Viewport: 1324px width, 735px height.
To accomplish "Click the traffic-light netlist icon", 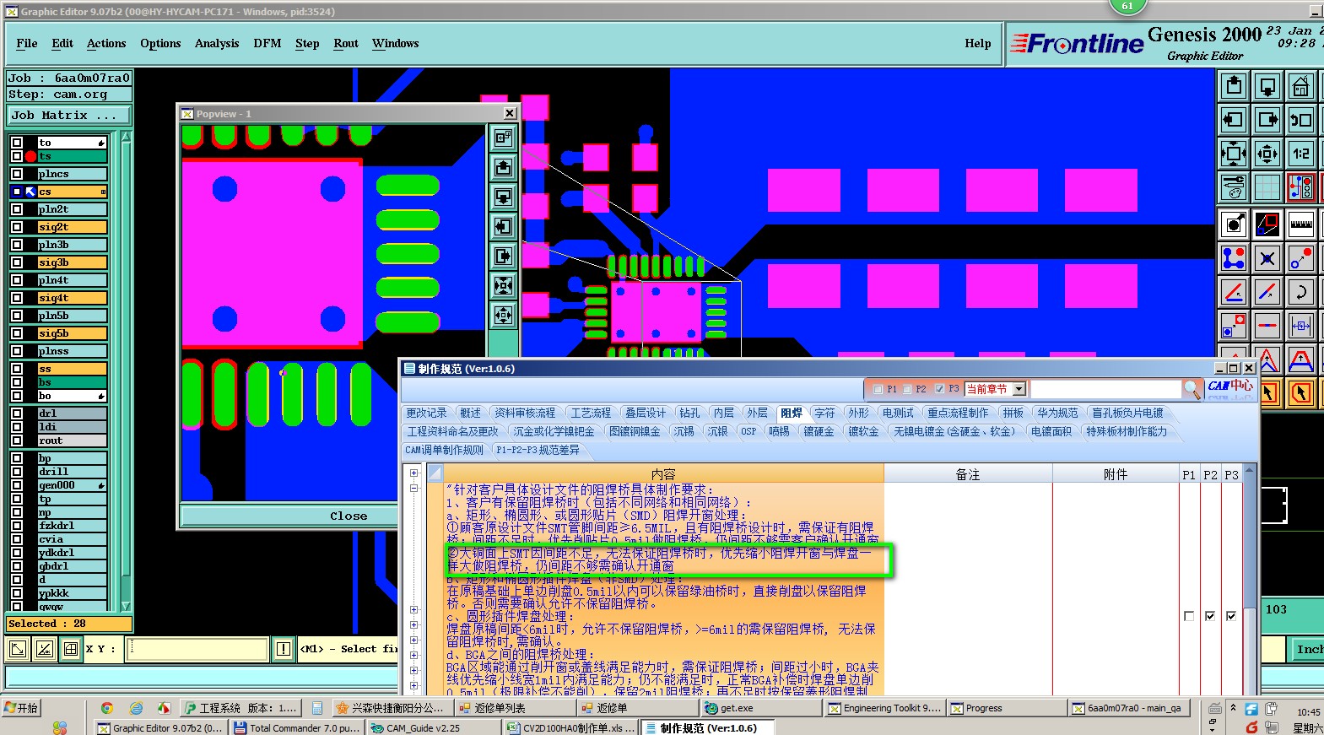I will 1300,187.
